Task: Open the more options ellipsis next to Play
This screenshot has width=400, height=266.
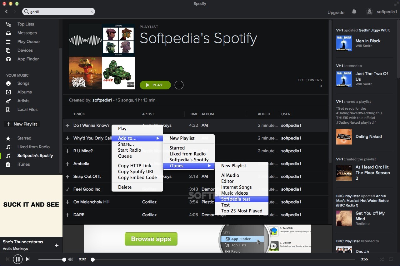Action: (179, 85)
